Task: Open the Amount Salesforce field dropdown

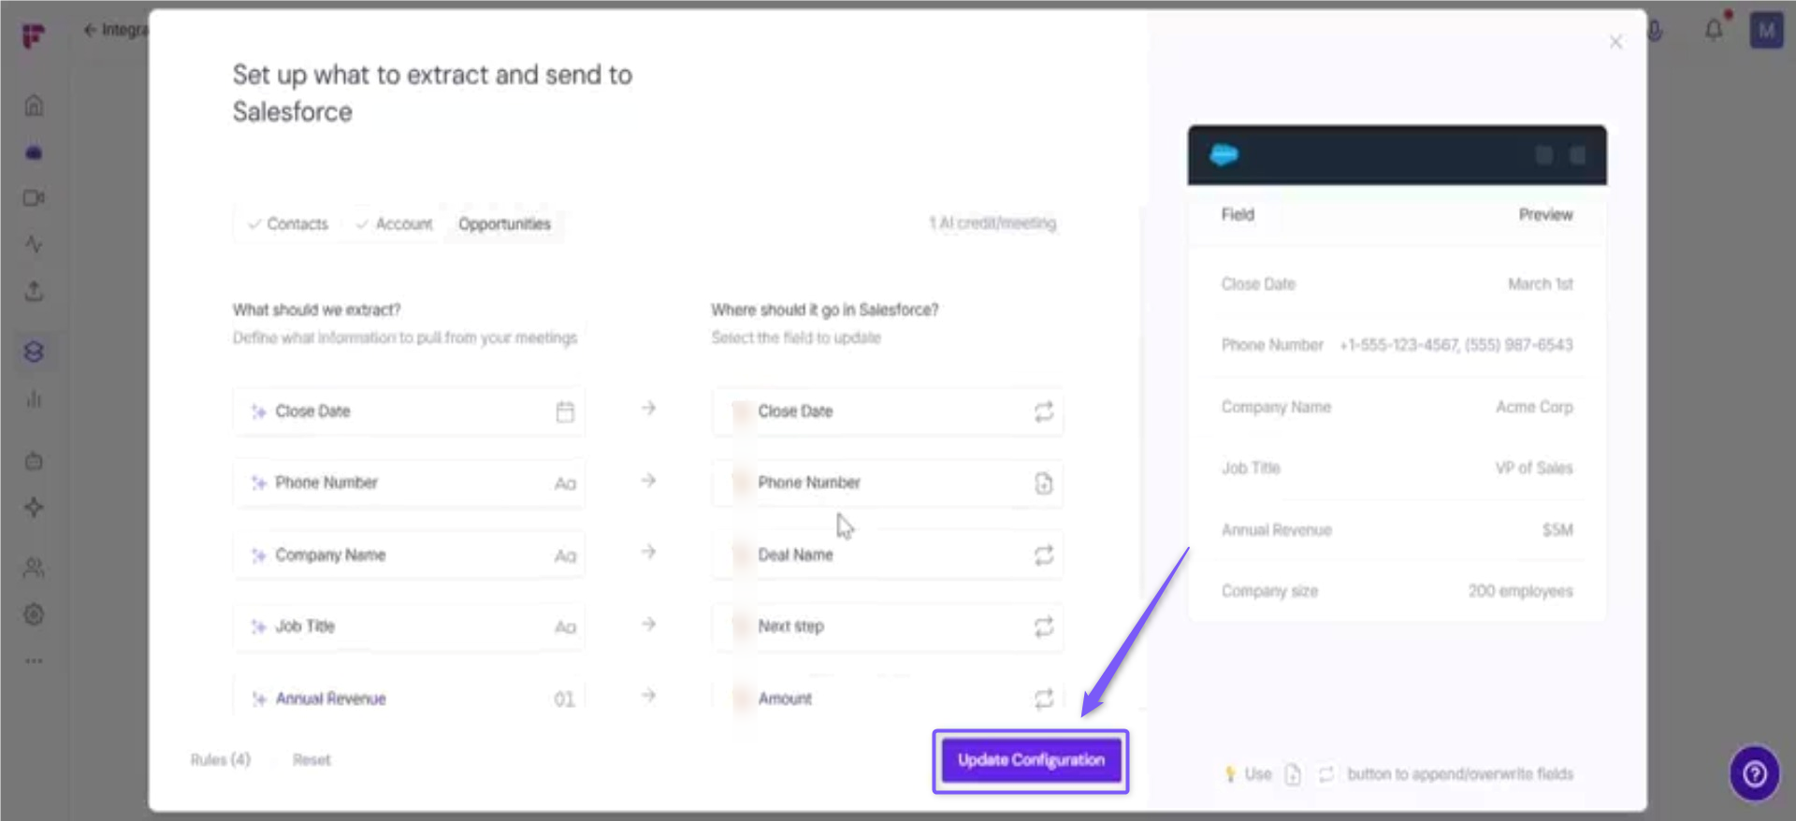Action: (887, 698)
